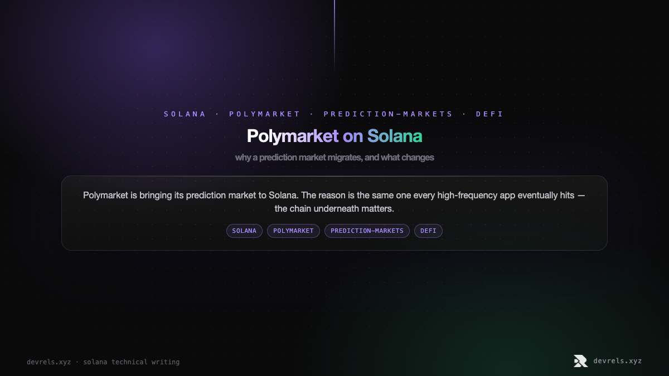Click the summary paragraph about bringing Polymarket to Solana
This screenshot has width=669, height=376.
pyautogui.click(x=334, y=202)
